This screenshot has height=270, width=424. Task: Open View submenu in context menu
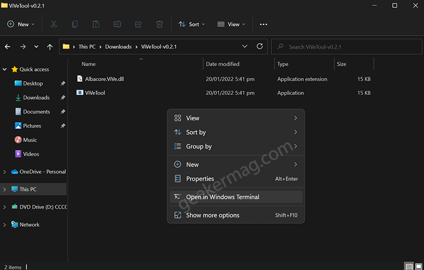pyautogui.click(x=236, y=118)
